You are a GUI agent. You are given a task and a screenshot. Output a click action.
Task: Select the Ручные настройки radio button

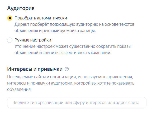click(10, 40)
